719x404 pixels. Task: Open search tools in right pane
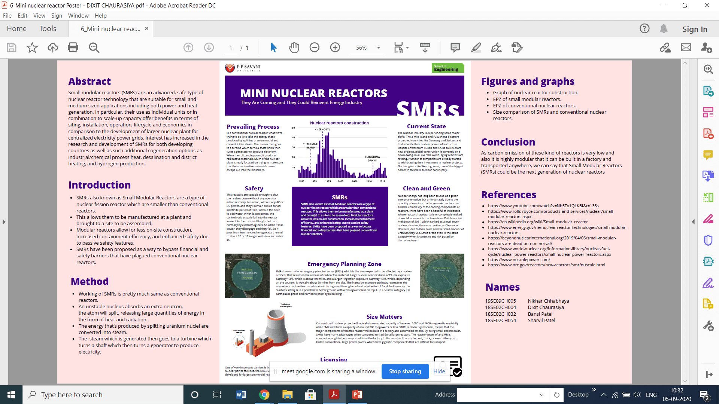[x=708, y=69]
